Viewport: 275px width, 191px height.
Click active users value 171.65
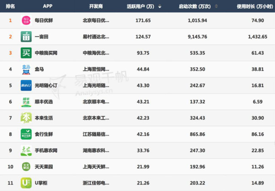[143, 21]
